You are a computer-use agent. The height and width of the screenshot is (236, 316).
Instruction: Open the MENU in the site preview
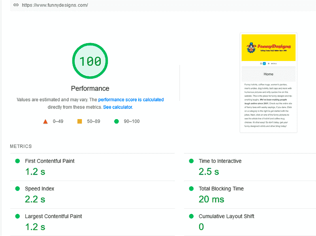[x=273, y=63]
